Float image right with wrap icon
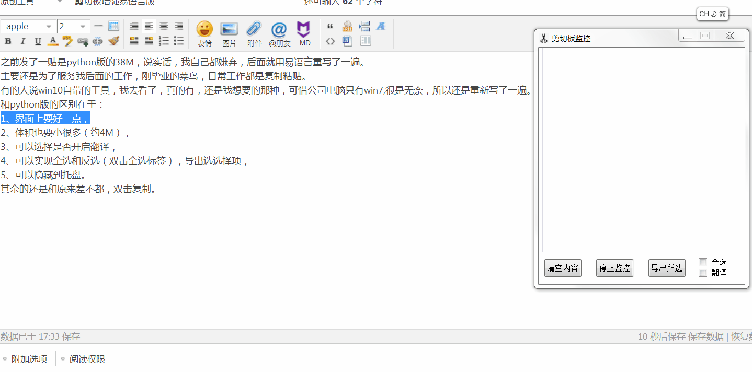The image size is (752, 372). pos(149,41)
